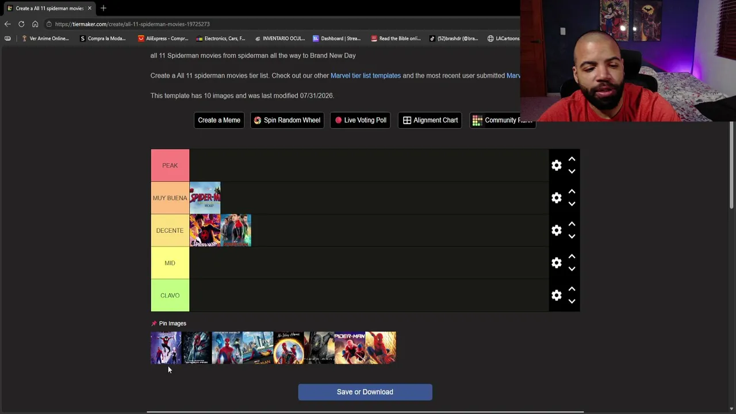Close the 'Create a All 11 spiderman movies' tab

tap(90, 8)
